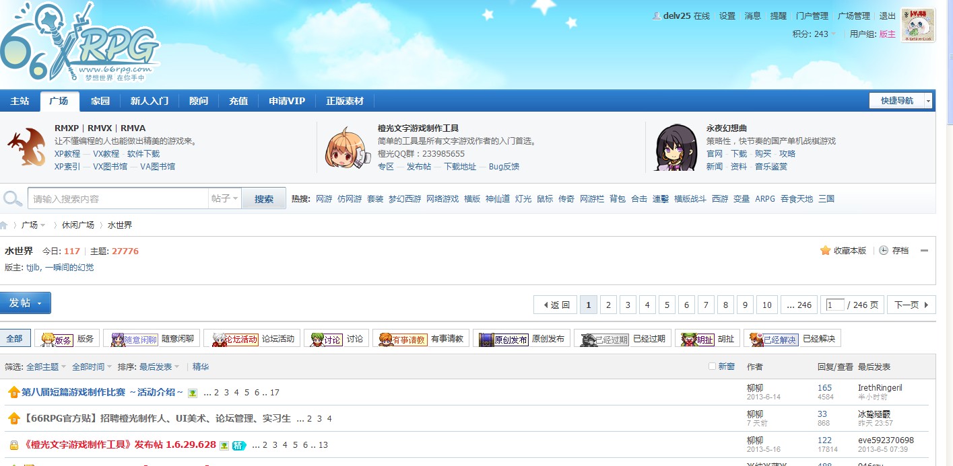Viewport: 953px width, 466px height.
Task: Open moderator tjjlb profile link
Action: [33, 268]
